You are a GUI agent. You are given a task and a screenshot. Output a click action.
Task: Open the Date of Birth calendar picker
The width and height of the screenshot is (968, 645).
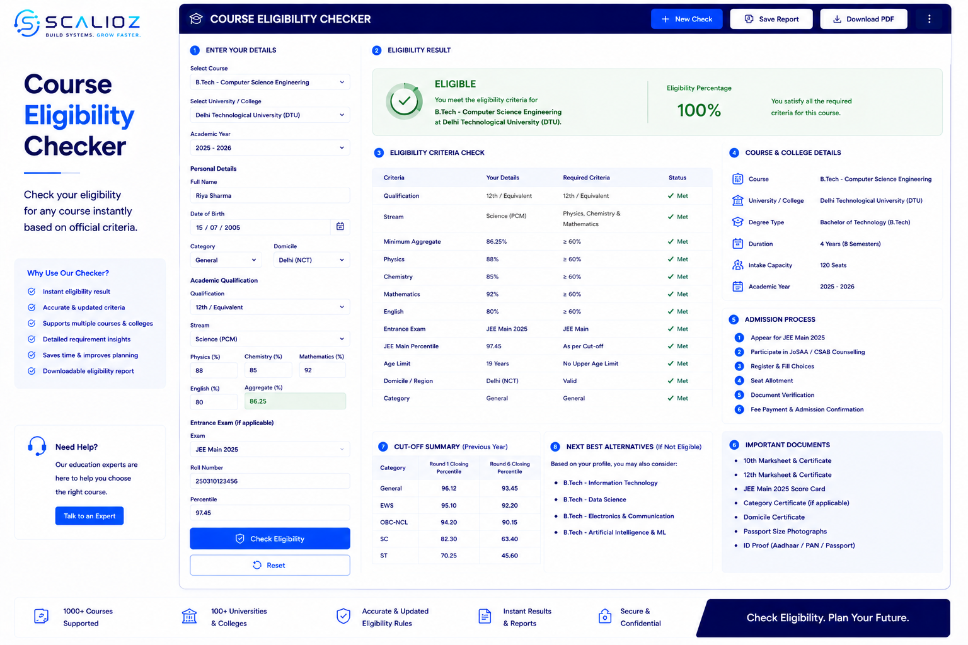tap(340, 227)
